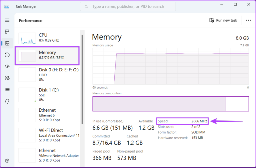Screen dimensions: 256x168
Task: Go to the Processes page icon
Action: pos(7,32)
